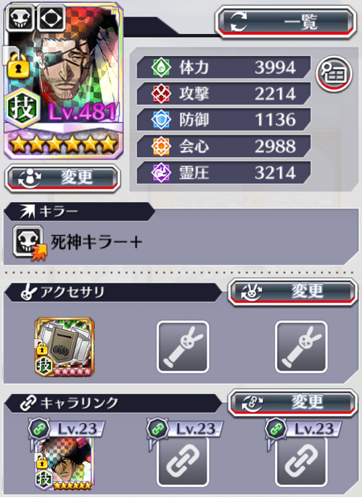Tap the 霊圧 spiritual pressure stat row
This screenshot has height=497, width=362.
pyautogui.click(x=224, y=173)
